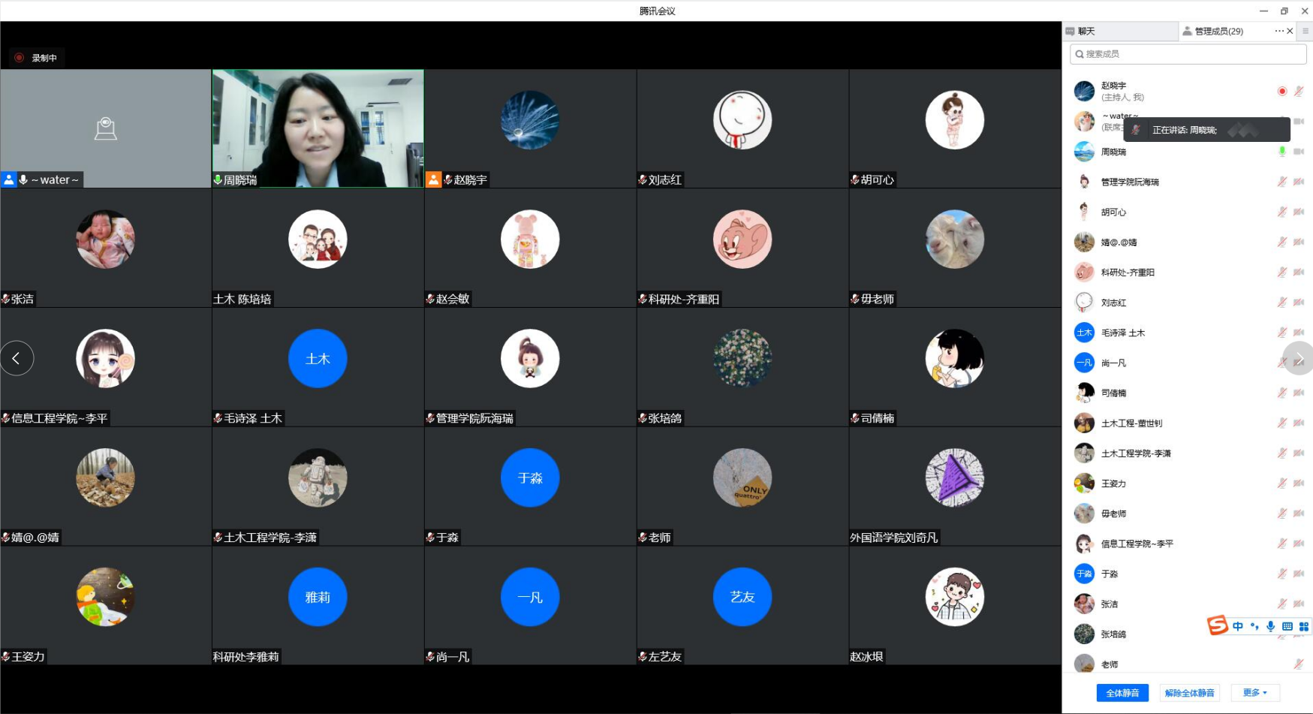This screenshot has height=714, width=1313.
Task: Toggle 周晓瑞 camera icon in member list
Action: tap(1299, 151)
